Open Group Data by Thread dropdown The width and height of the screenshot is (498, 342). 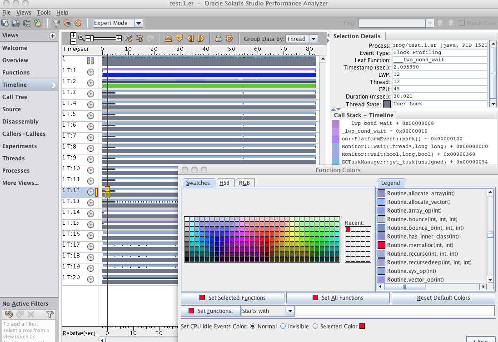[314, 39]
